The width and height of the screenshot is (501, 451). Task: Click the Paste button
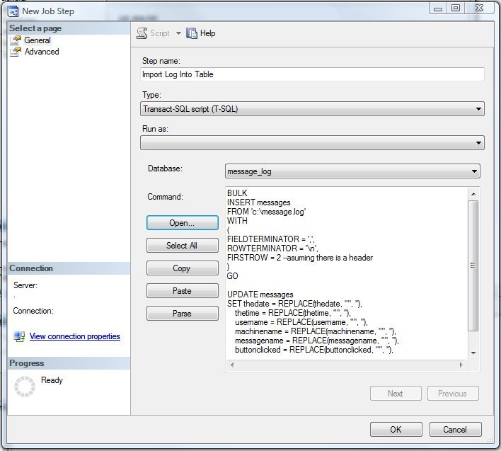(x=181, y=291)
